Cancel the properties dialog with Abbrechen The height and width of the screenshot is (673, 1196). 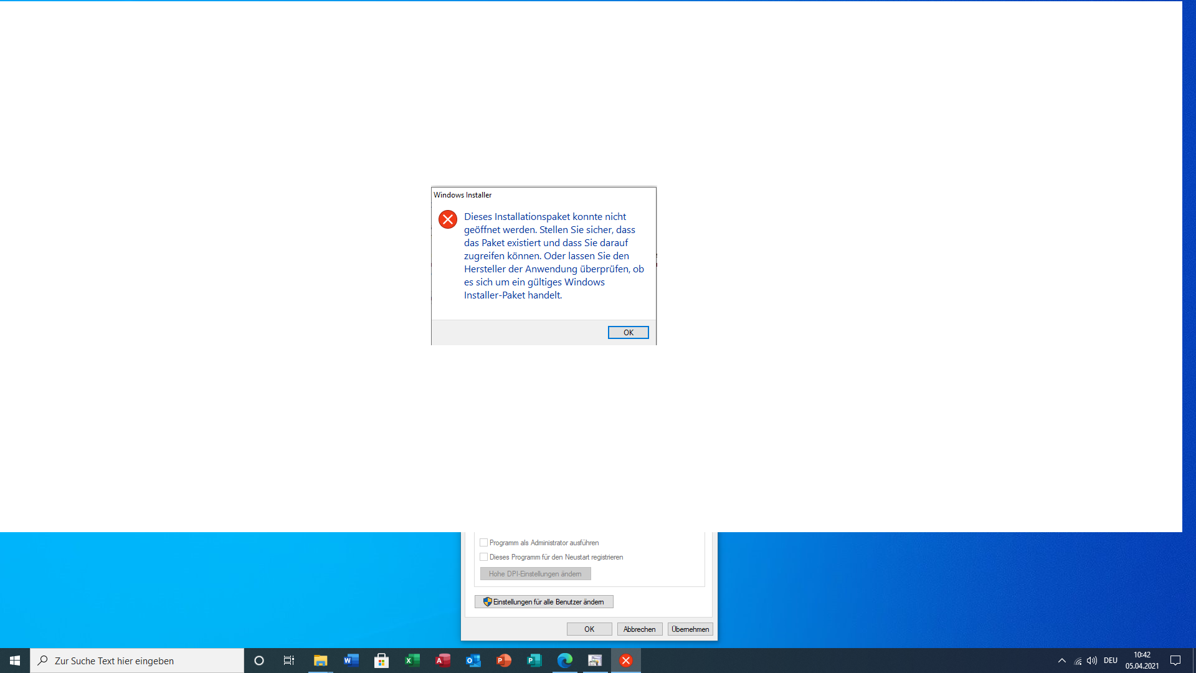[x=639, y=629]
